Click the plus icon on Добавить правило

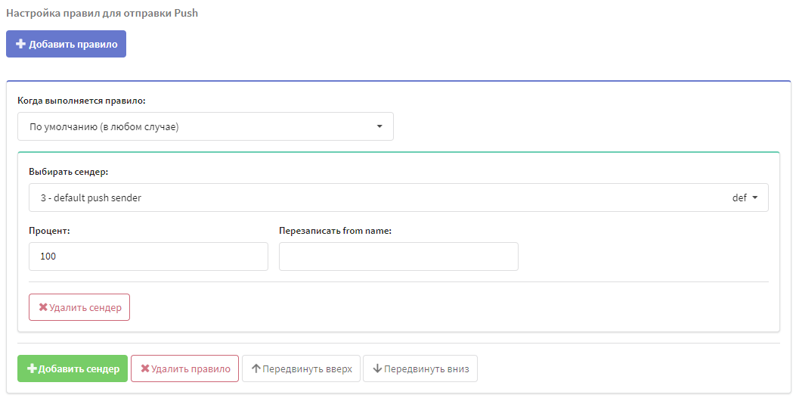tap(21, 44)
